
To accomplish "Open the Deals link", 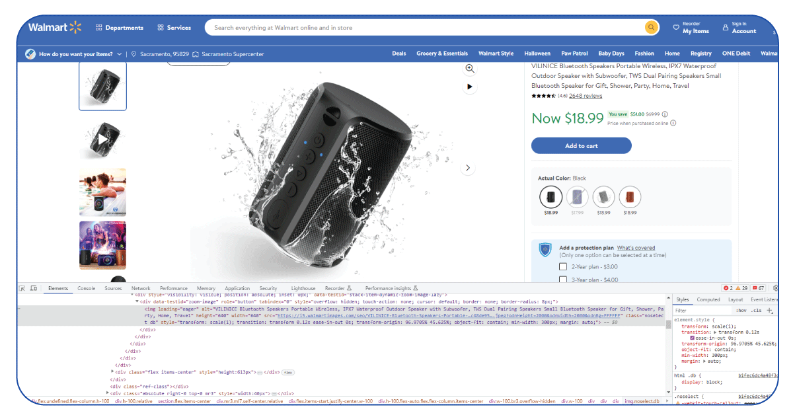I will (x=399, y=54).
